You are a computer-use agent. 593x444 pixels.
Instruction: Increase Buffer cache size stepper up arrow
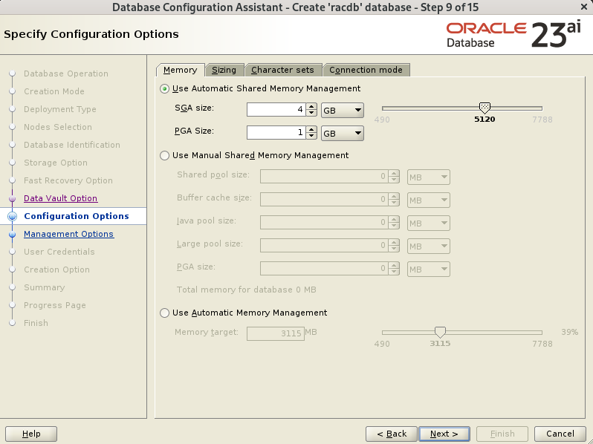[x=394, y=197]
